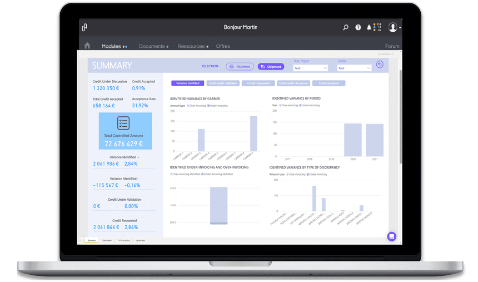Image resolution: width=478 pixels, height=282 pixels.
Task: Open the Modules menu
Action: pyautogui.click(x=111, y=46)
